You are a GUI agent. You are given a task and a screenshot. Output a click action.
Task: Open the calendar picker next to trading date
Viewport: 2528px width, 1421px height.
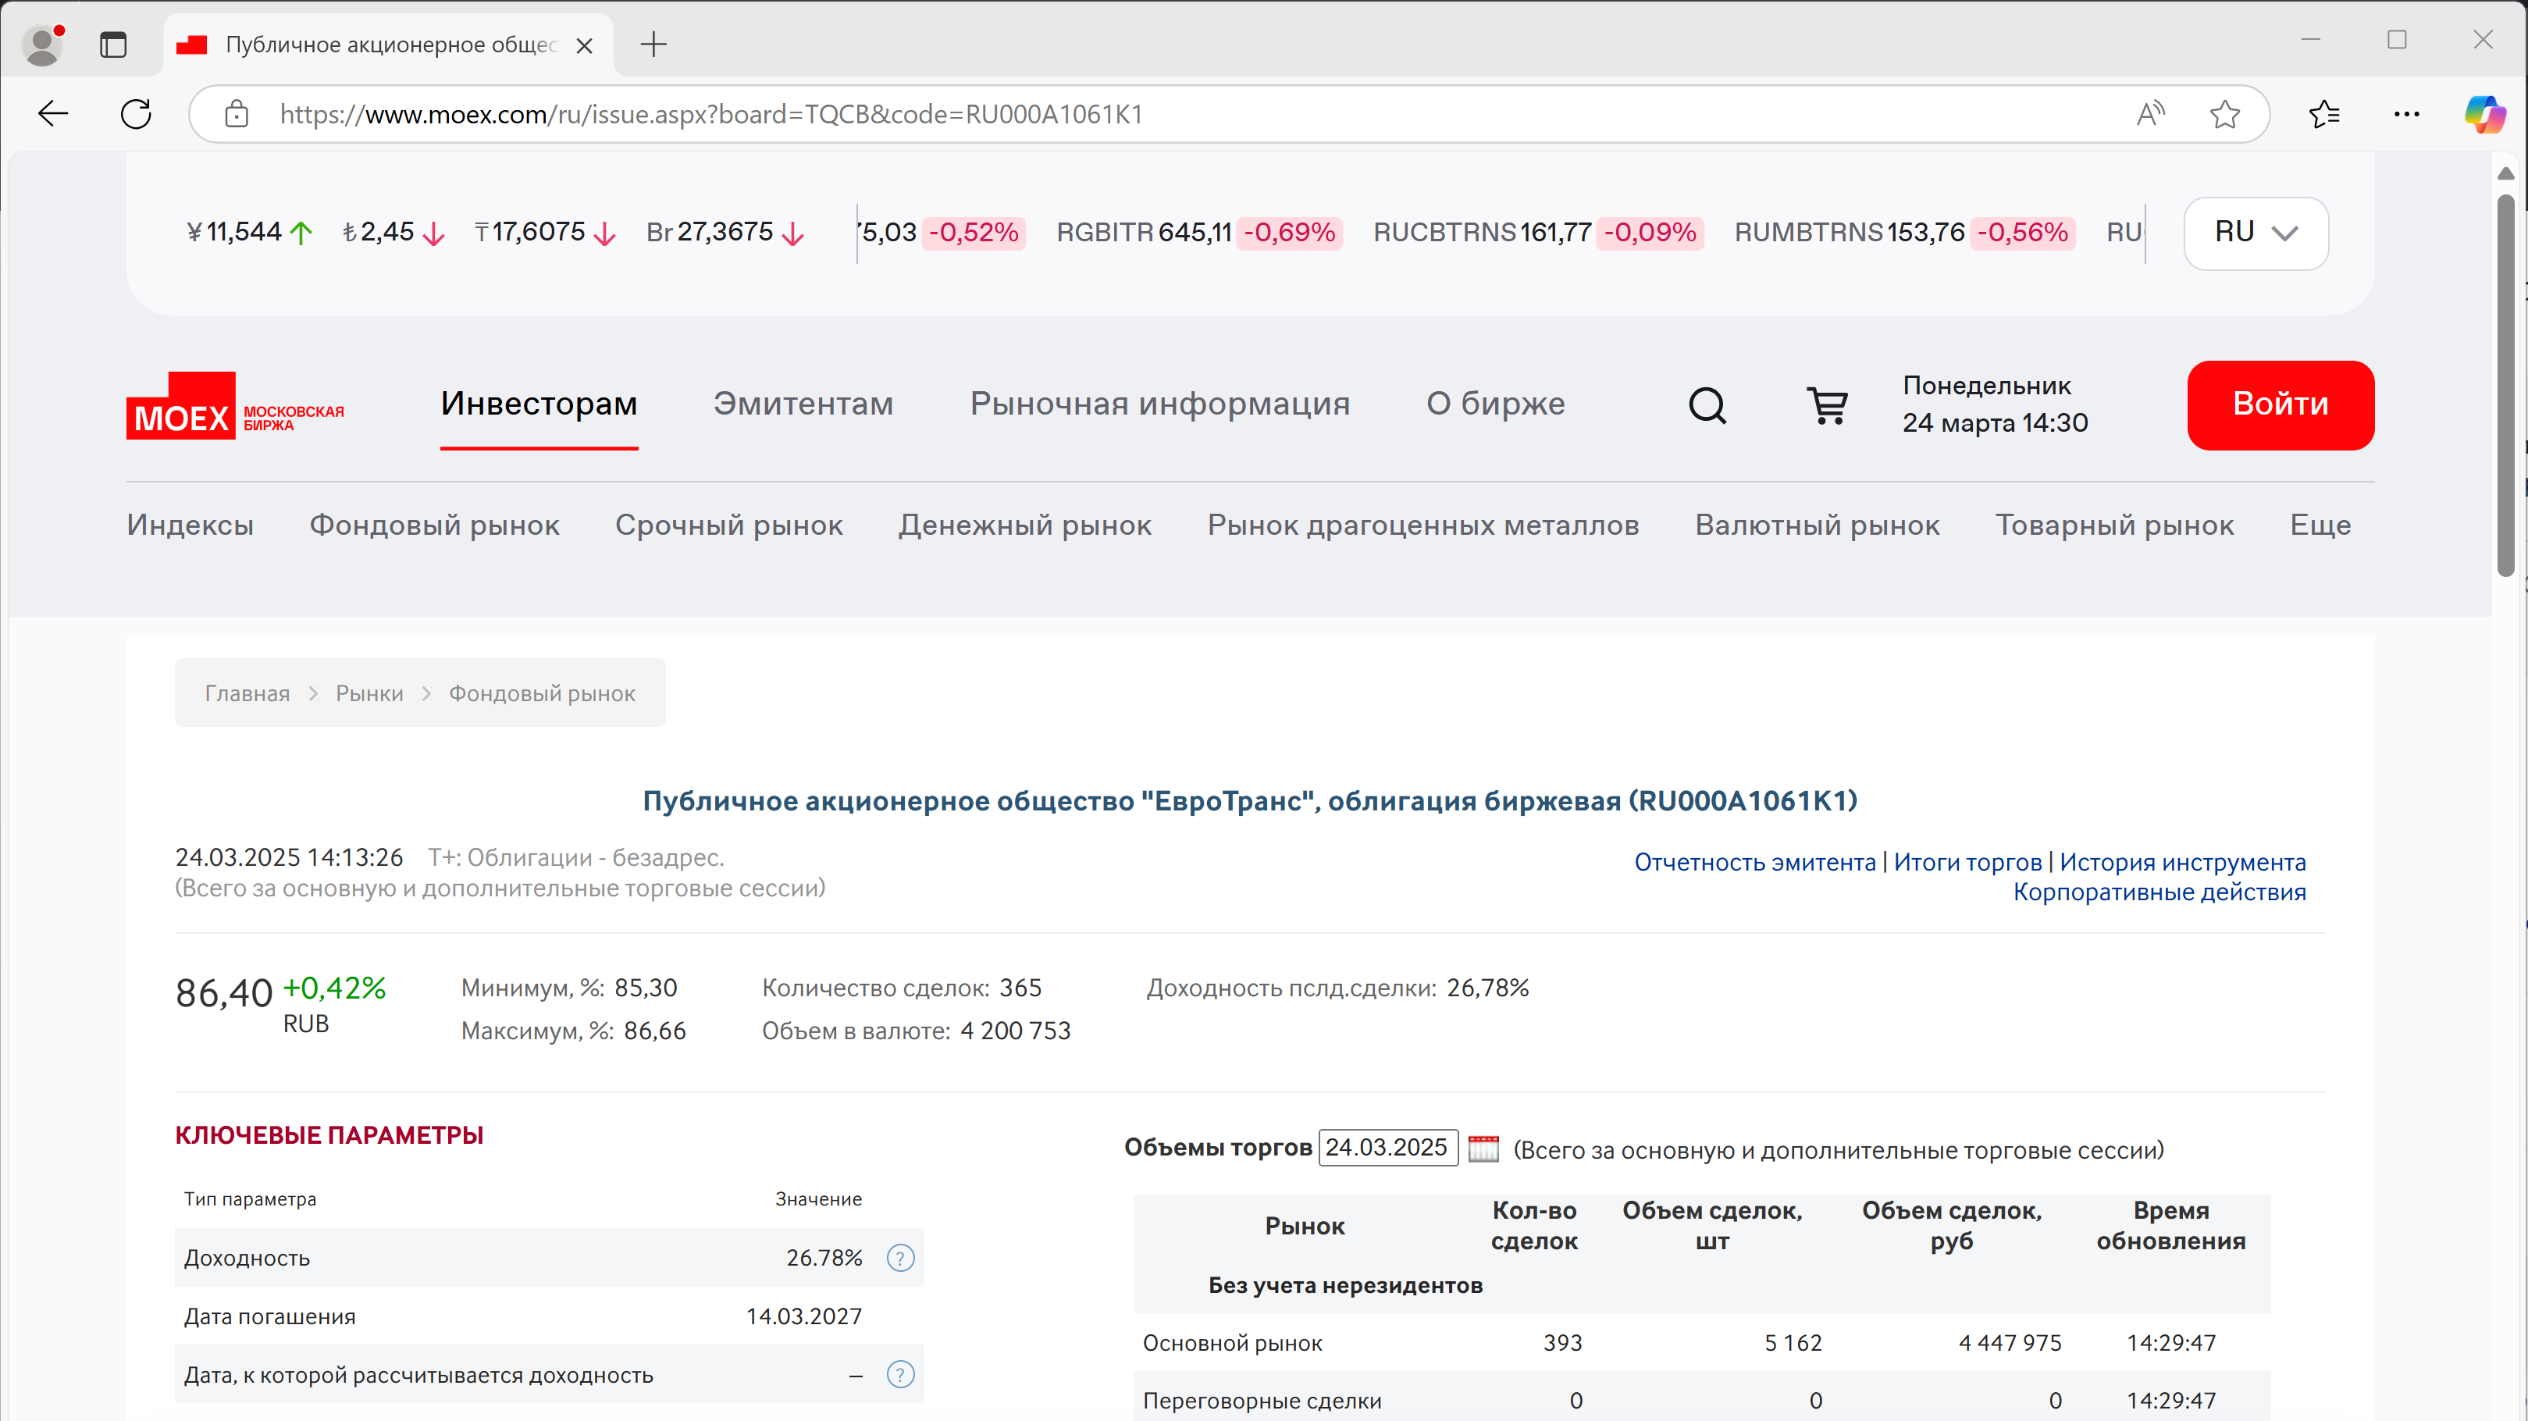click(x=1483, y=1149)
